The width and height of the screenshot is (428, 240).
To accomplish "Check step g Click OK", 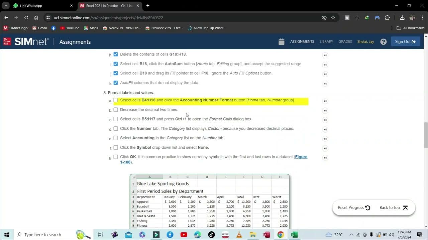I will 116,157.
